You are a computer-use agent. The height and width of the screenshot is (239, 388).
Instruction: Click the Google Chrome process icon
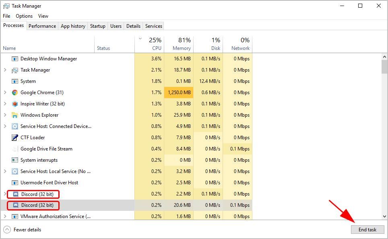pyautogui.click(x=15, y=93)
